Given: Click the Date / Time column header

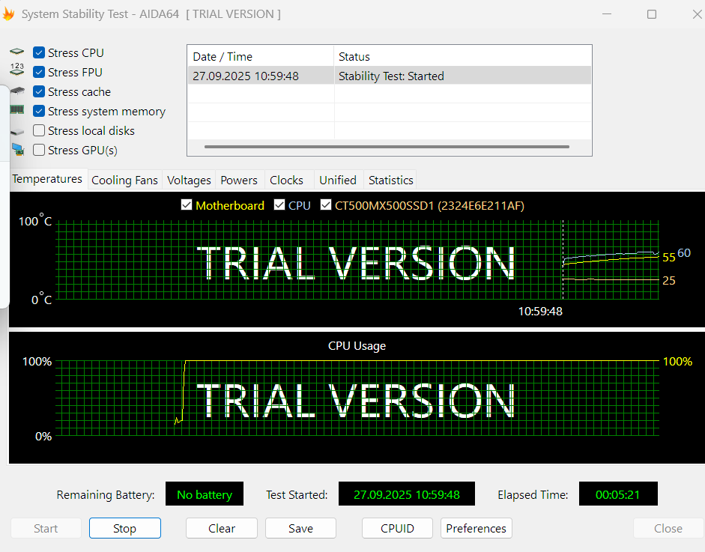Looking at the screenshot, I should [261, 57].
